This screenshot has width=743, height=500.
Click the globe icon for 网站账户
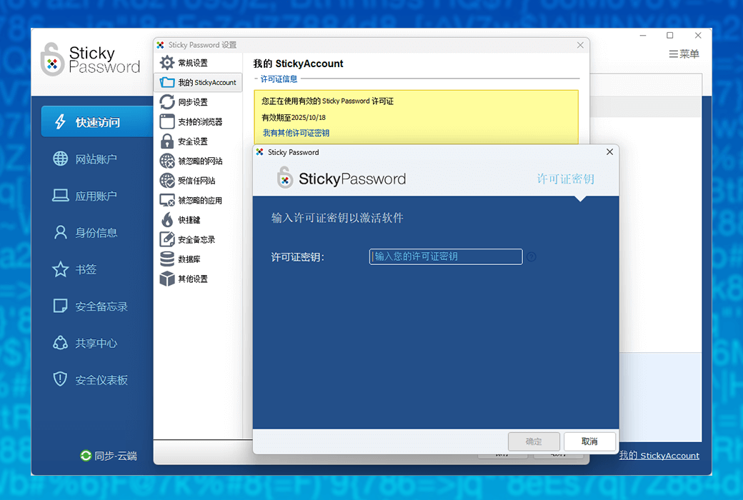click(60, 159)
